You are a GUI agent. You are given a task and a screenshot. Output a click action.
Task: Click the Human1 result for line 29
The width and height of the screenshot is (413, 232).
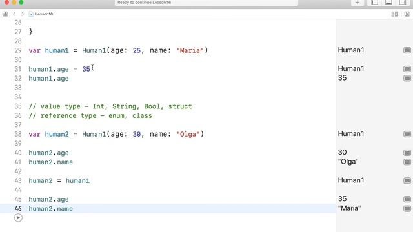pyautogui.click(x=351, y=50)
